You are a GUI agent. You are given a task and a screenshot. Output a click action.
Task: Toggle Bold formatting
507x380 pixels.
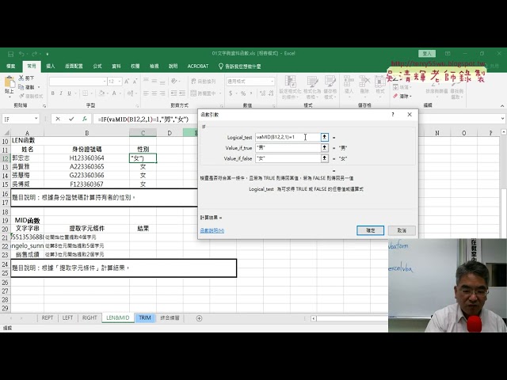(x=53, y=93)
